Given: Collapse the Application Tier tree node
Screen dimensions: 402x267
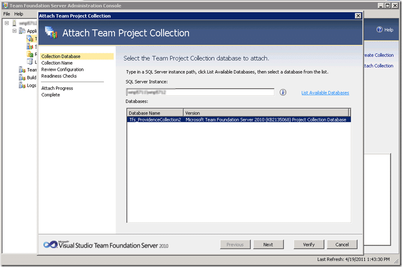Looking at the screenshot, I should tap(14, 31).
